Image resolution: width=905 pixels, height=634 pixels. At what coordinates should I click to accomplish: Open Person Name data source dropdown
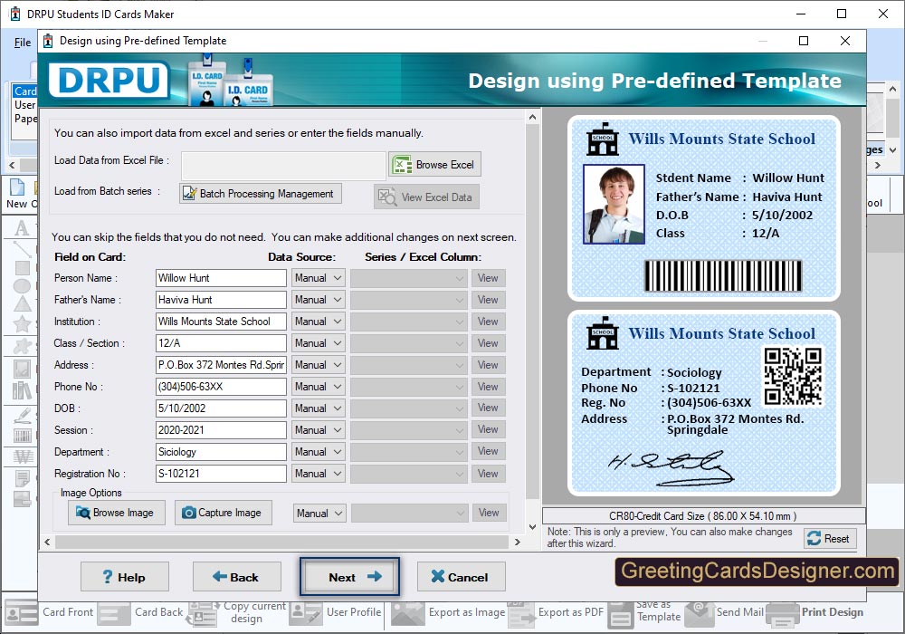pyautogui.click(x=319, y=278)
